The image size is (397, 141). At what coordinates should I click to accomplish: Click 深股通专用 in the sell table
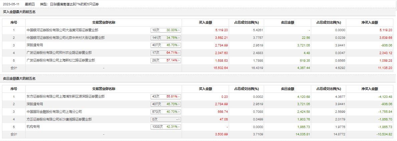[35, 104]
